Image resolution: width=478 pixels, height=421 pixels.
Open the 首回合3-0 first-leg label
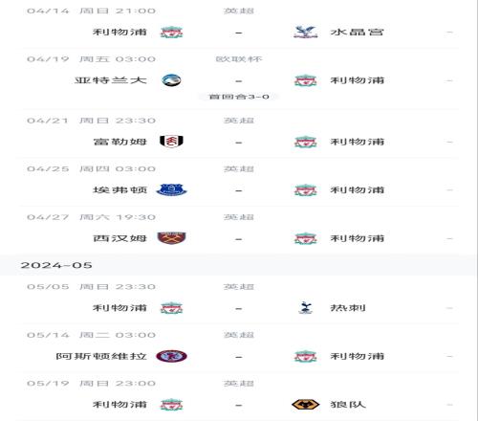pos(239,97)
